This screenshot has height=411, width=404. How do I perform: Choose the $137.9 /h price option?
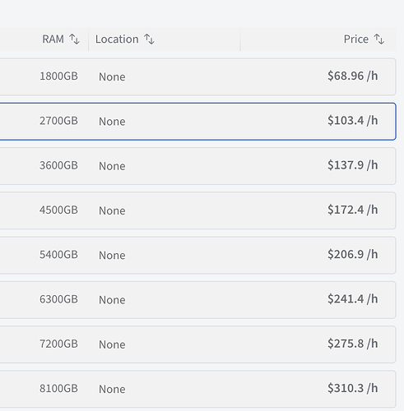(353, 165)
